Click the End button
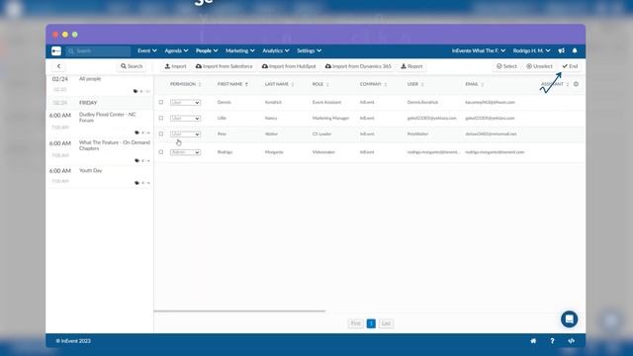 tap(570, 66)
